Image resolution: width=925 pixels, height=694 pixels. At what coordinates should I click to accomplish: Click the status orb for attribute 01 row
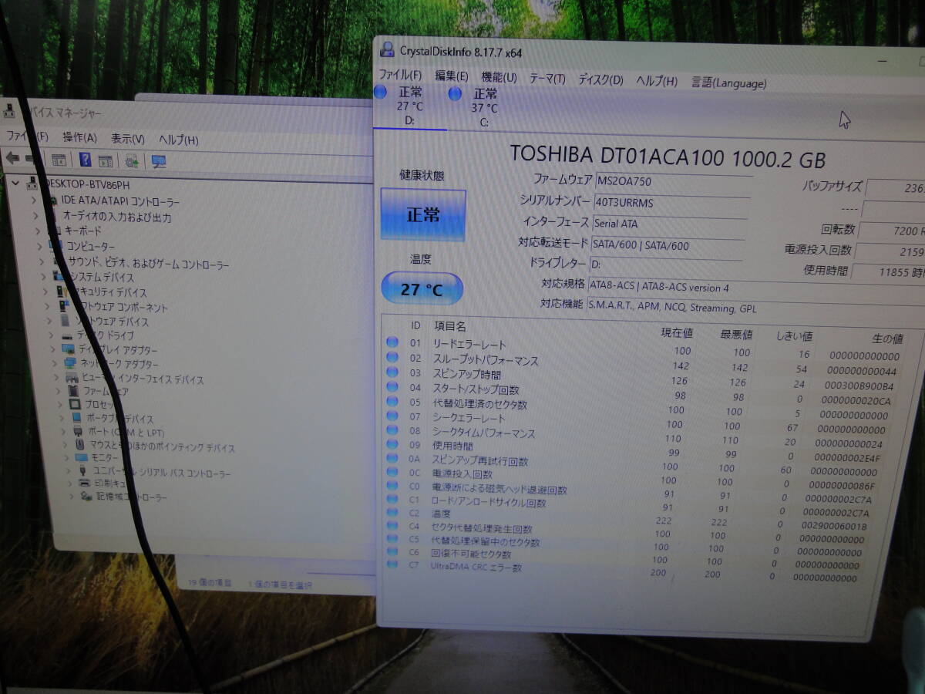392,342
